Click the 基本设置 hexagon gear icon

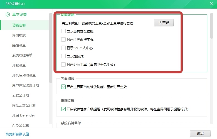[x=8, y=14]
